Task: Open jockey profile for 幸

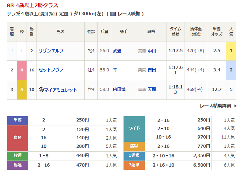Action: (x=115, y=70)
